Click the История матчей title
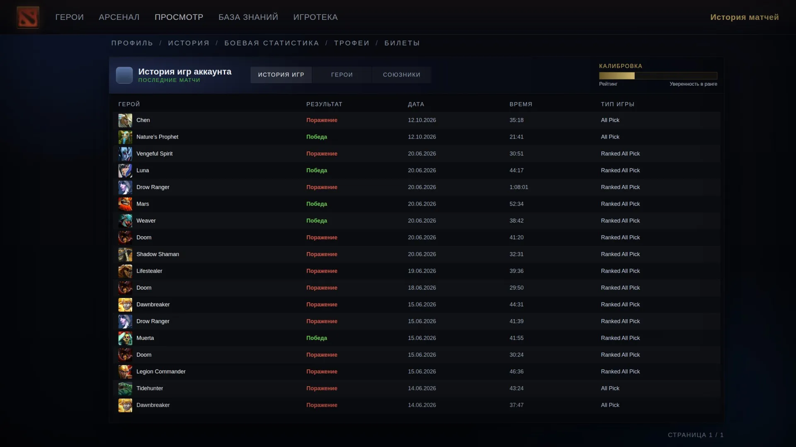The height and width of the screenshot is (447, 796). click(x=744, y=17)
